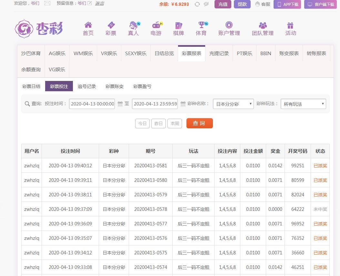Expand the 彩种名称 dropdown
This screenshot has width=340, height=276.
coord(233,104)
